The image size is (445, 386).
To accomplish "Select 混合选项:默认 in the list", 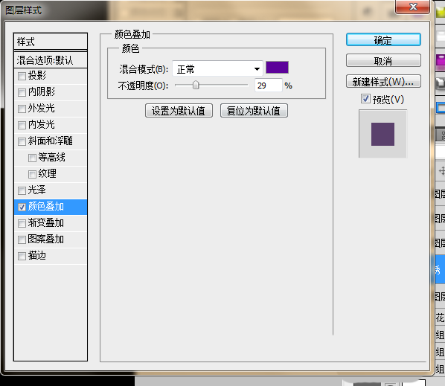I will (51, 60).
